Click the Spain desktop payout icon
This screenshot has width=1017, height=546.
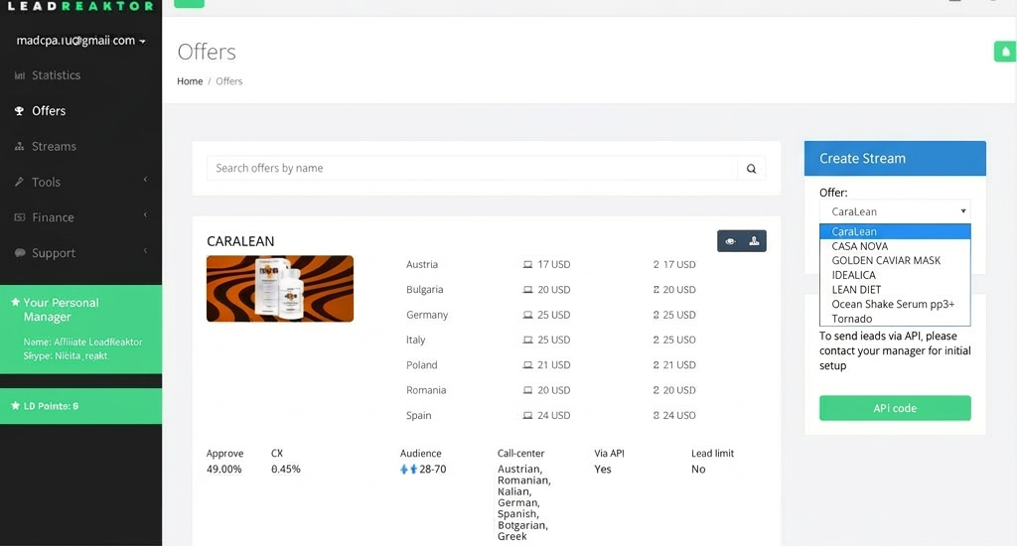pos(528,416)
